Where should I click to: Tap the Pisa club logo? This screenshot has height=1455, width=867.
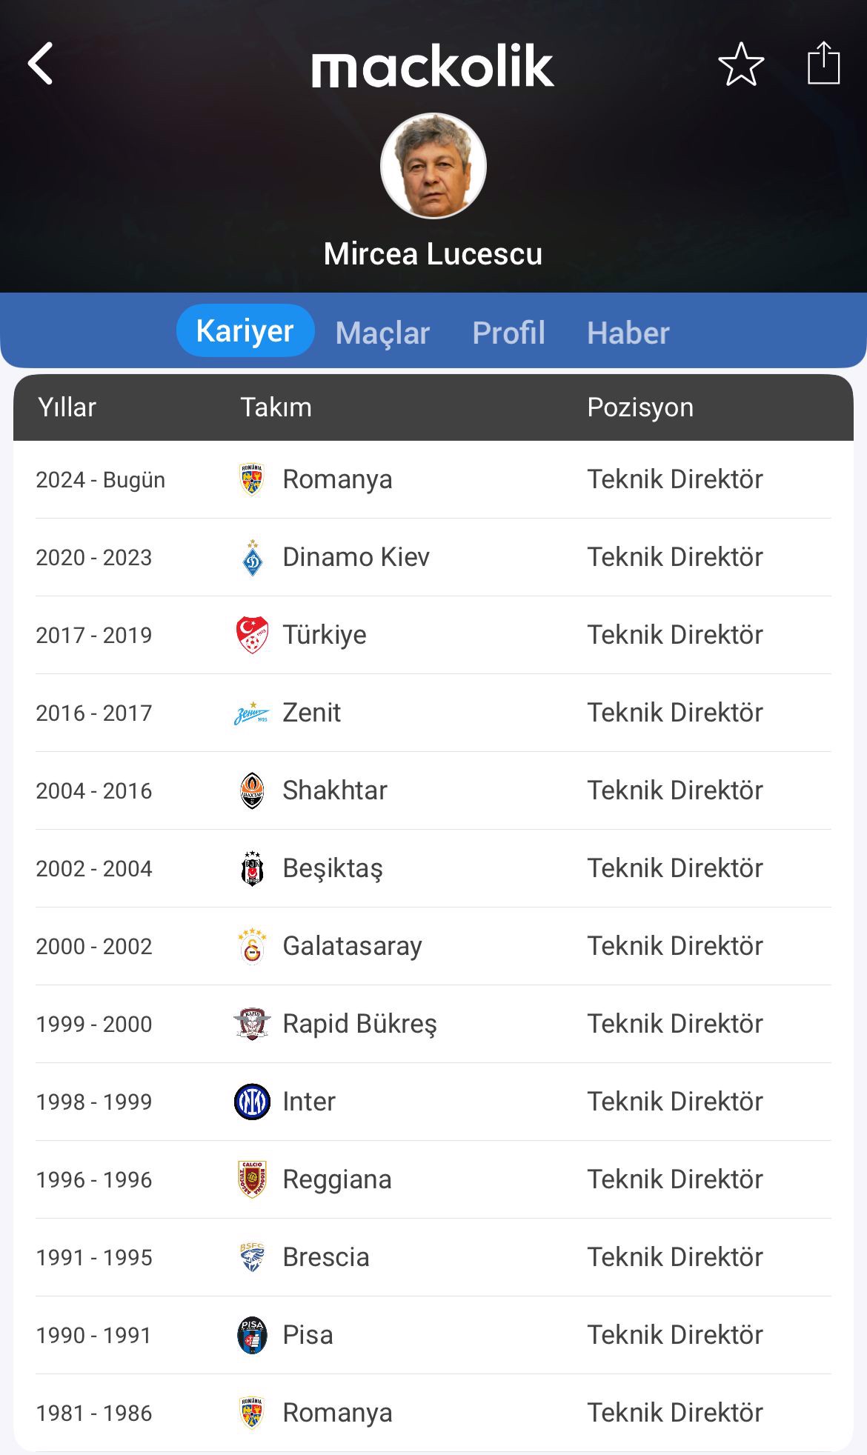click(253, 1335)
